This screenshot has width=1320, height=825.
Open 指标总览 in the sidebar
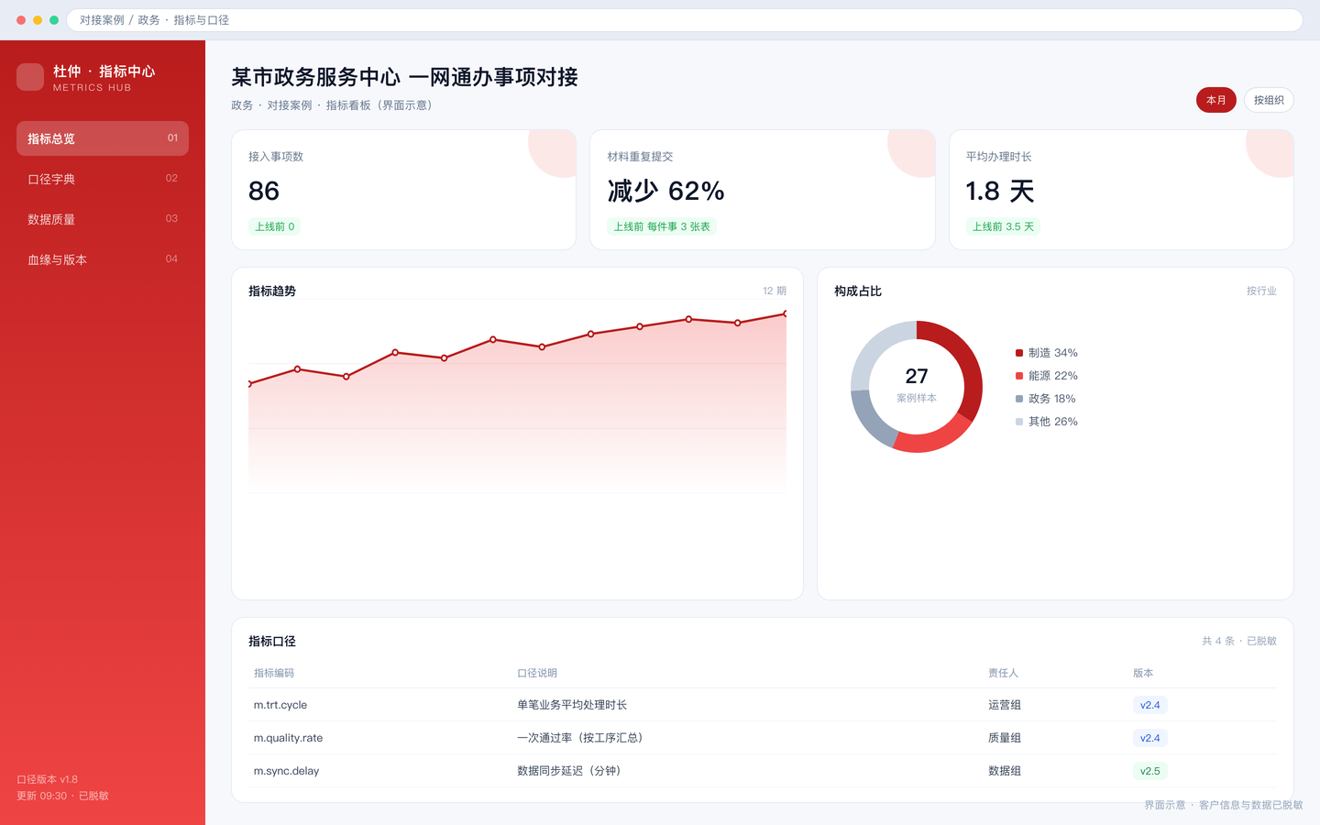(x=103, y=138)
